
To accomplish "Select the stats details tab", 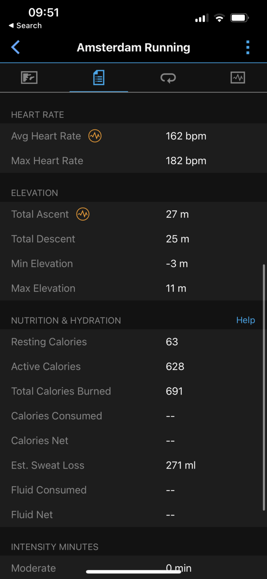I will 99,78.
